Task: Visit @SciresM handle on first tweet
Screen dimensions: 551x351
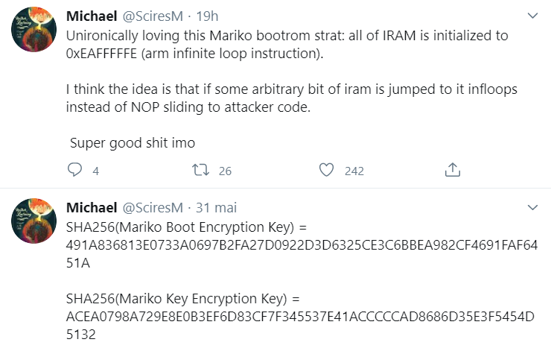Action: pyautogui.click(x=153, y=16)
